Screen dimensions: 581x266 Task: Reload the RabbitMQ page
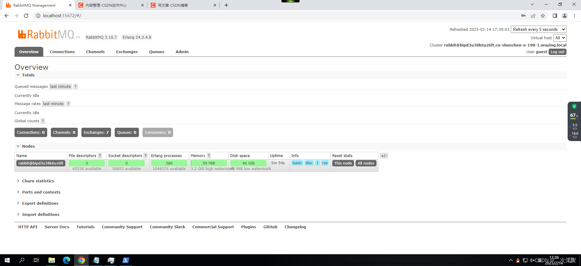click(x=26, y=16)
